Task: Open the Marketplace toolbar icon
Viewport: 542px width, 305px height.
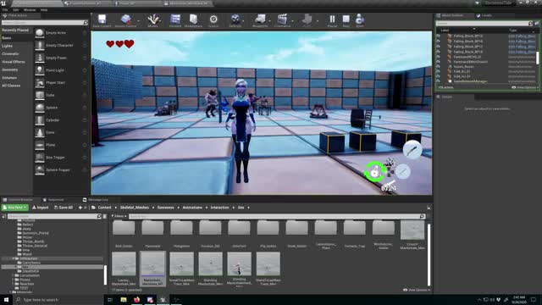Action: 193,19
